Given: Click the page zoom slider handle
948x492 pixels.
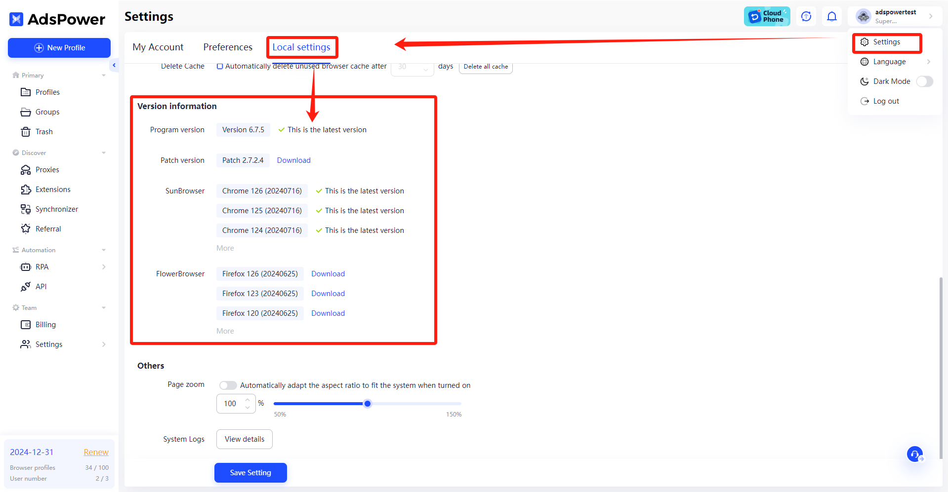Looking at the screenshot, I should click(368, 404).
